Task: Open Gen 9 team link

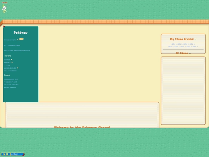Action: pos(195,47)
